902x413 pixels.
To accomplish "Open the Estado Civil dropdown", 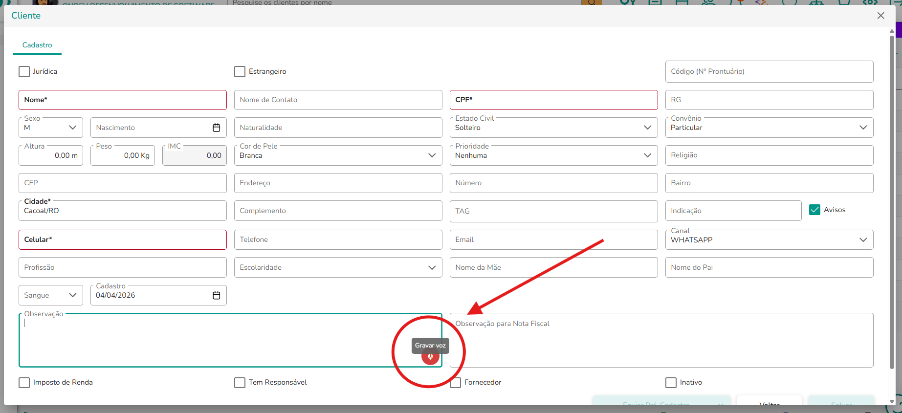I will [553, 128].
